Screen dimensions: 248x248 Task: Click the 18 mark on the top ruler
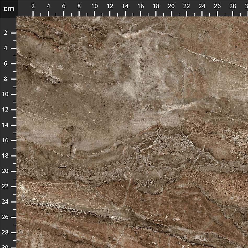pos(156,7)
